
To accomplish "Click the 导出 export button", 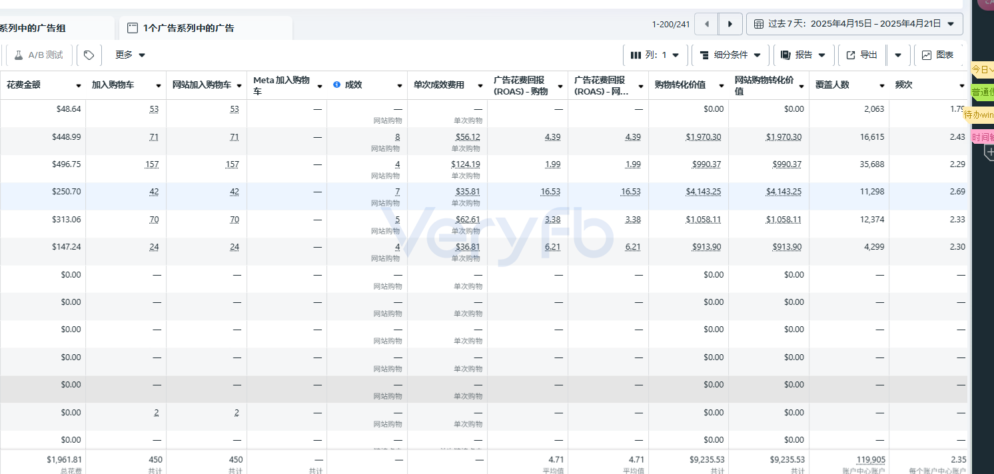I will pyautogui.click(x=861, y=55).
